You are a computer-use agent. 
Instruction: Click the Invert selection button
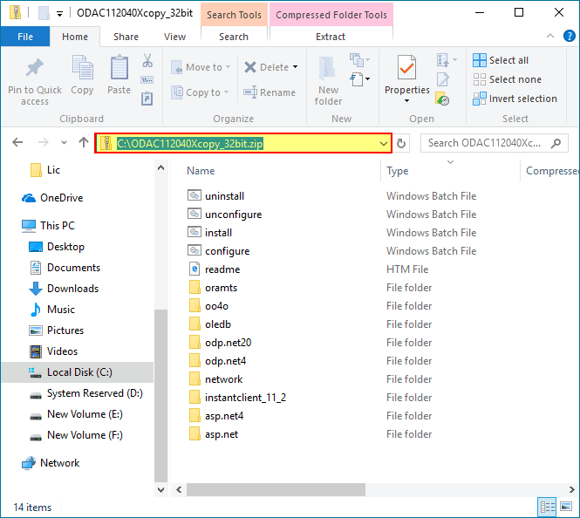point(515,99)
